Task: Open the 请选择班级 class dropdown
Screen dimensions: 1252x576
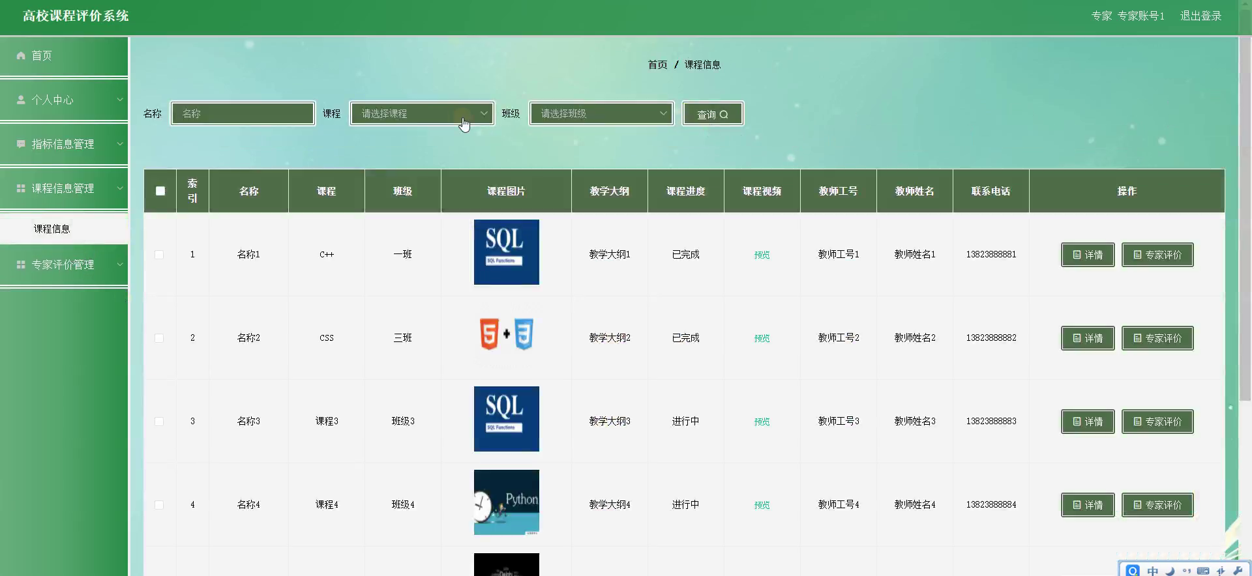Action: (601, 113)
